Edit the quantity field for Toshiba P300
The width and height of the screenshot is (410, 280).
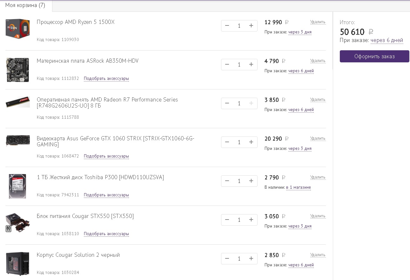click(239, 181)
